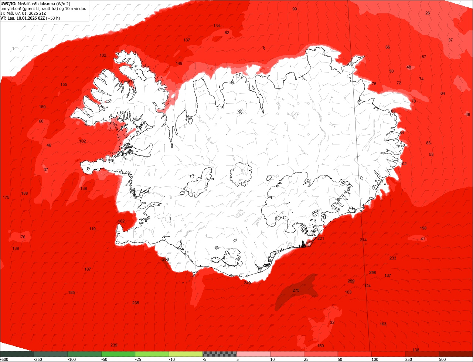The image size is (473, 362).
Task: Click the map value 76
Action: 23,237
